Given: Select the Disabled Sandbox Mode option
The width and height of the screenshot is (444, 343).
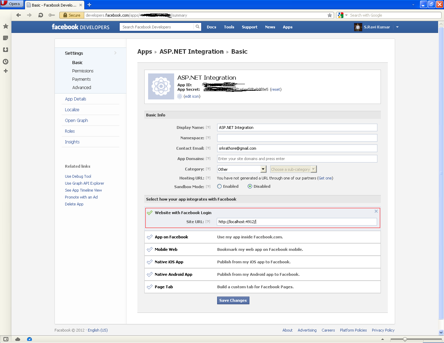Looking at the screenshot, I should point(250,186).
